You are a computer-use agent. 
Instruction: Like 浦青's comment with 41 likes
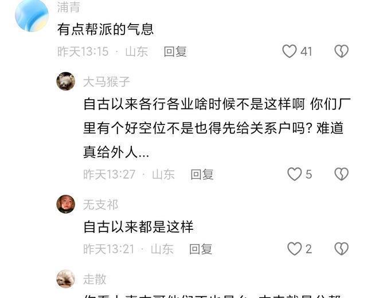(x=290, y=51)
